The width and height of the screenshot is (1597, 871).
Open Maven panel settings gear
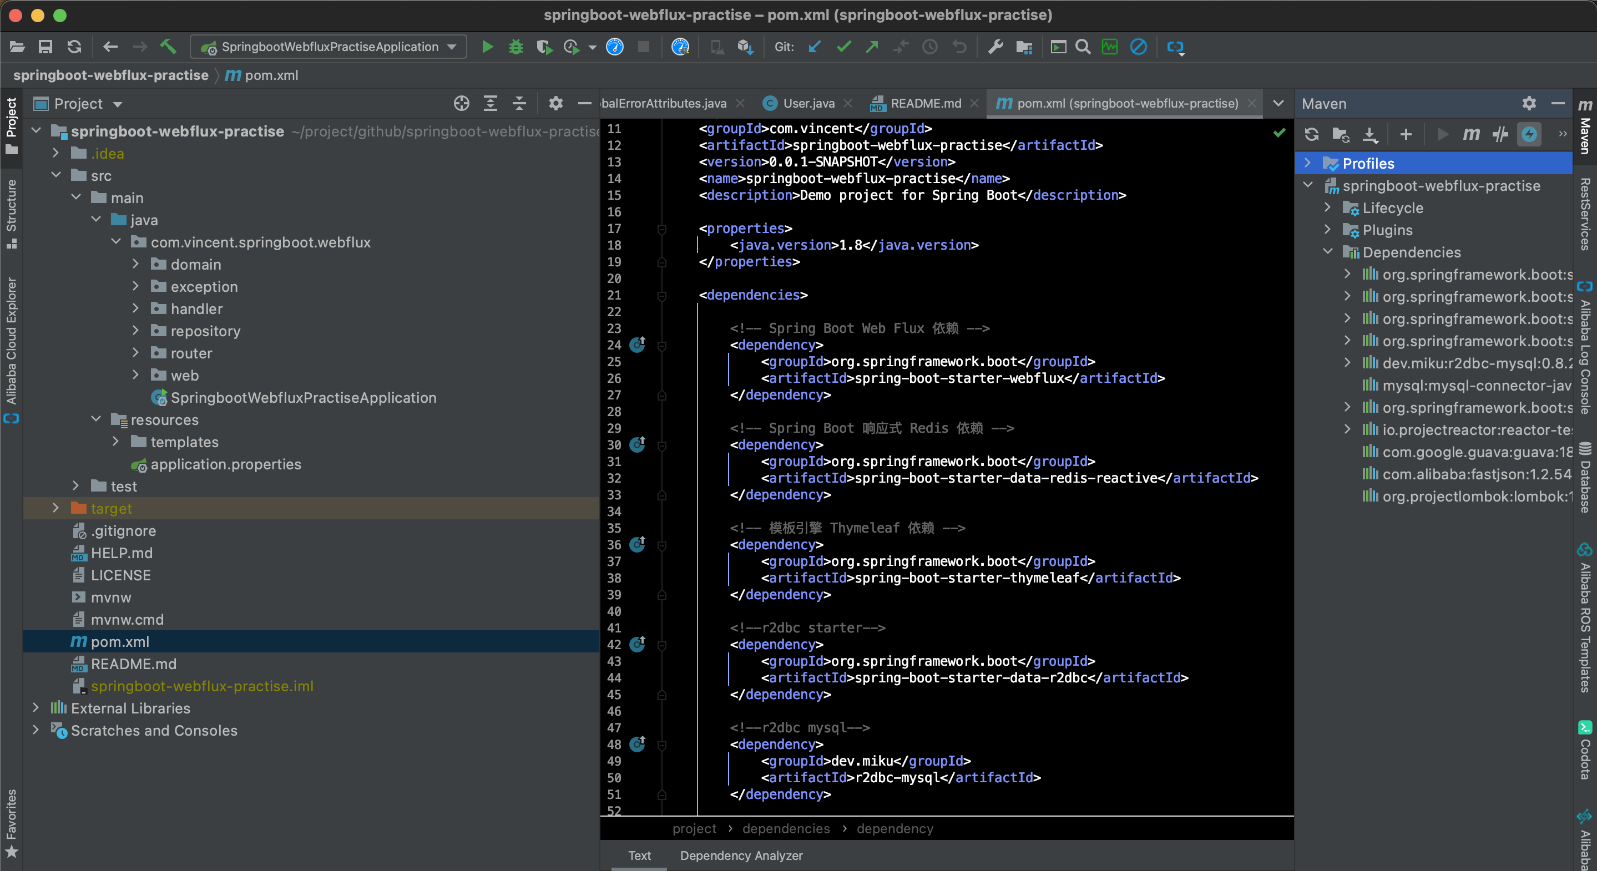click(1529, 104)
